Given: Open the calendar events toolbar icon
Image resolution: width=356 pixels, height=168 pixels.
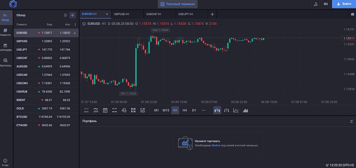Looking at the screenshot, I should coord(105,110).
